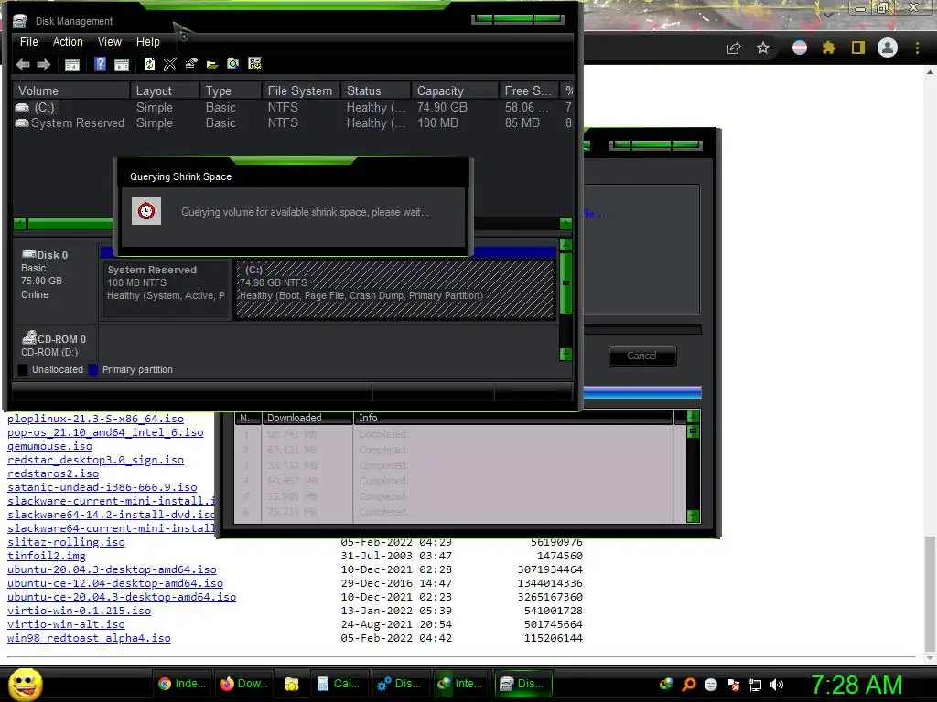Click the volume list scroll right arrow
This screenshot has width=937, height=702.
click(565, 224)
